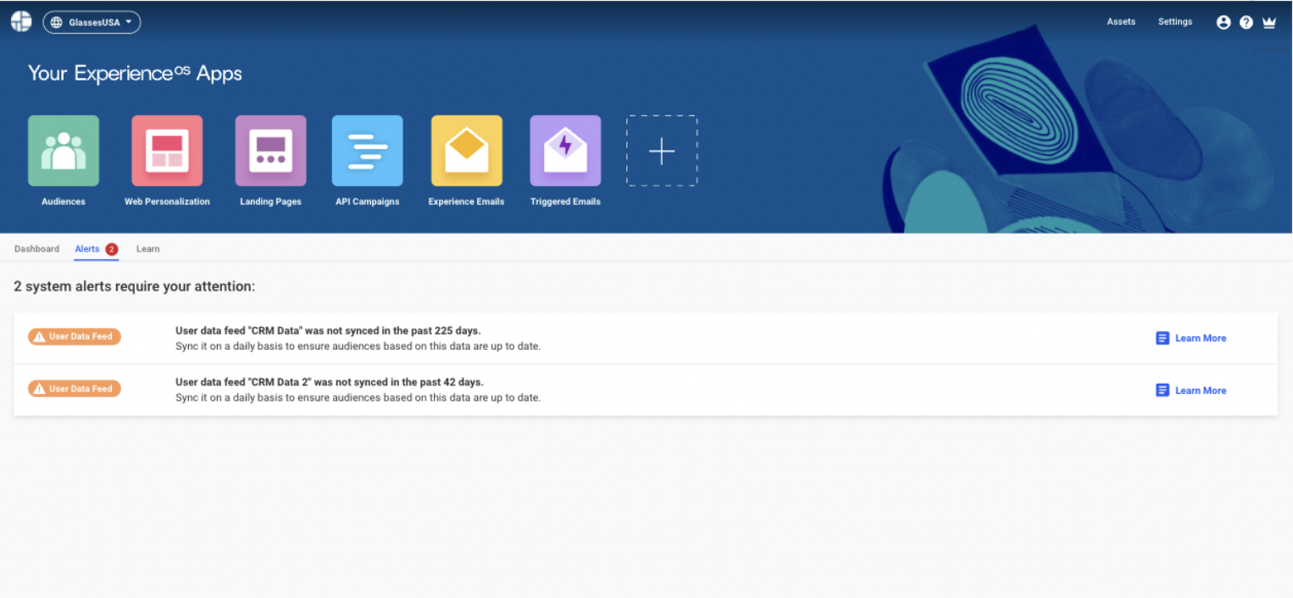Switch to the Dashboard tab

36,248
